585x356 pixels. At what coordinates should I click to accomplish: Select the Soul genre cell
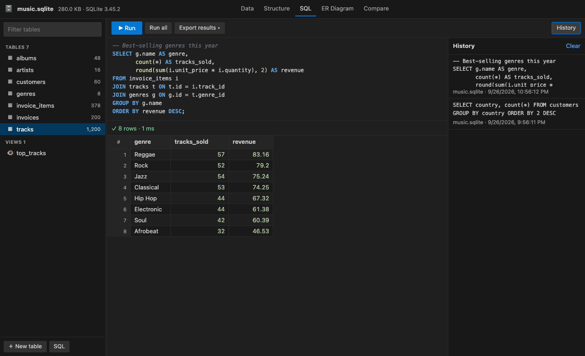[150, 220]
